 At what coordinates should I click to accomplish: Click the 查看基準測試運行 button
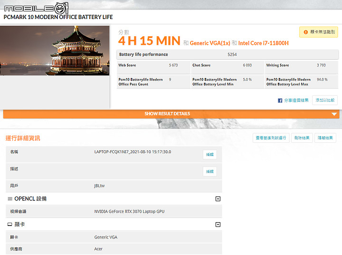271,138
